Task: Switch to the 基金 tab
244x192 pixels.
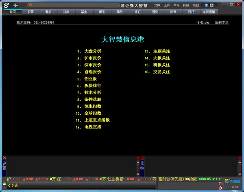Action: click(84, 12)
